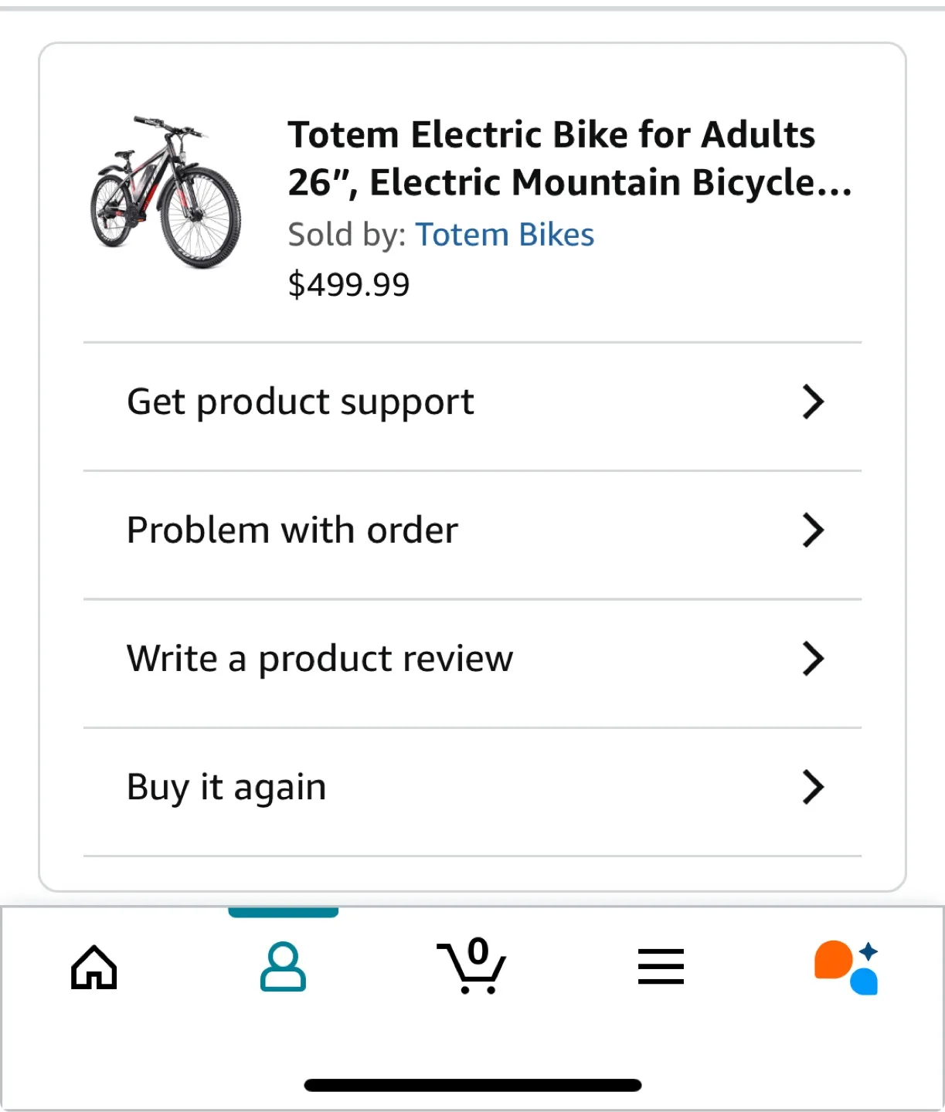Go to the Home tab icon
The image size is (945, 1112).
point(93,967)
